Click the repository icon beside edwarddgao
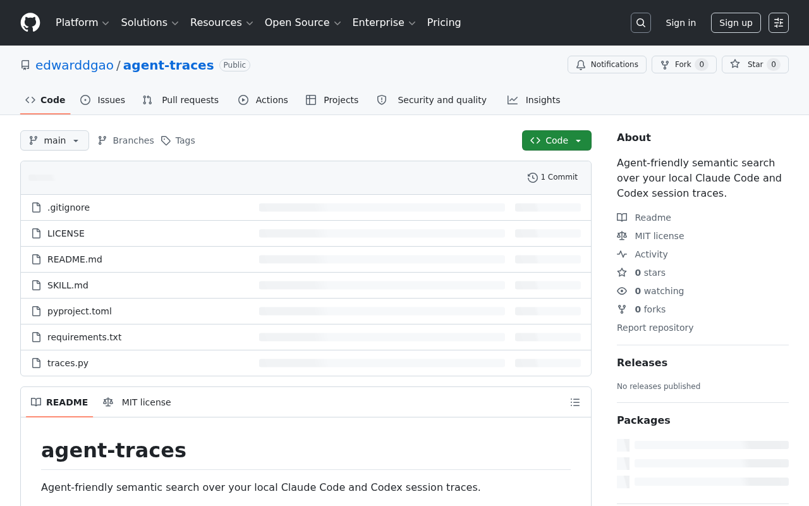 click(25, 65)
